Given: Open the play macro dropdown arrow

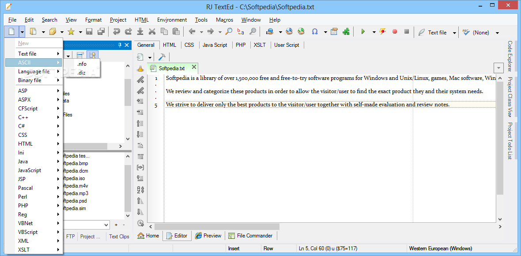Looking at the screenshot, I should tap(374, 32).
